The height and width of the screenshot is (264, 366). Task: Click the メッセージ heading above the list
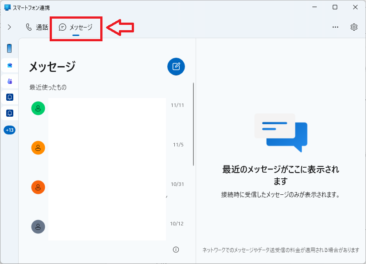click(51, 65)
